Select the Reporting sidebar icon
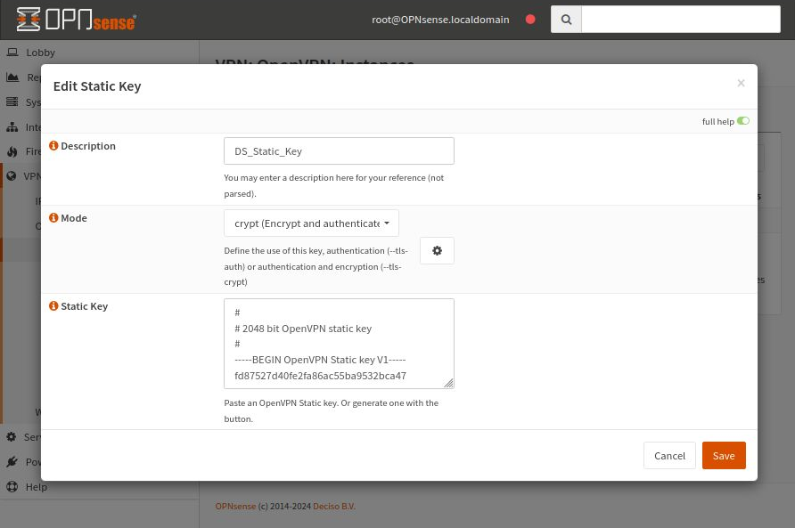This screenshot has height=528, width=795. 12,77
